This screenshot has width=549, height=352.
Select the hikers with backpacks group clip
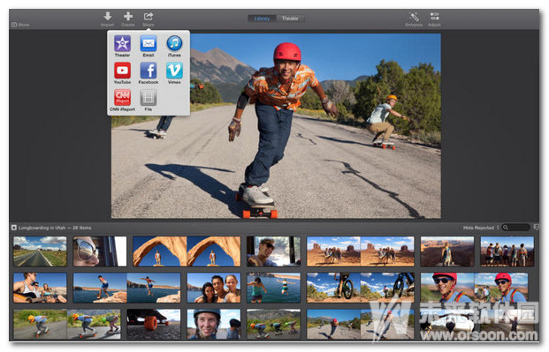[507, 251]
